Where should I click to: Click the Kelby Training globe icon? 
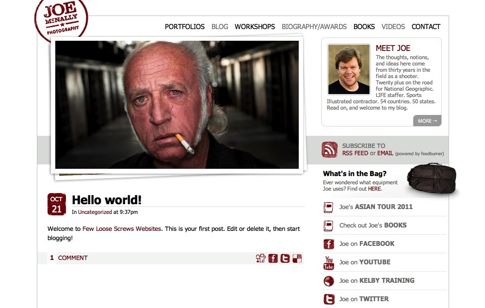pyautogui.click(x=328, y=281)
